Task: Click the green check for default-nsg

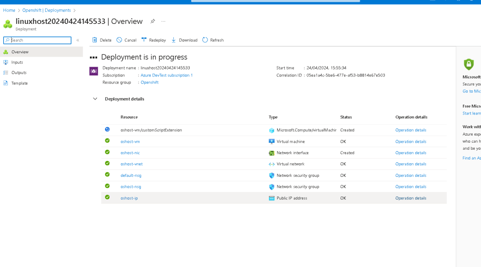Action: 108,175
